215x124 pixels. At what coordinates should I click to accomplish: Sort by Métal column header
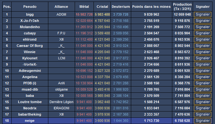click(x=84, y=7)
